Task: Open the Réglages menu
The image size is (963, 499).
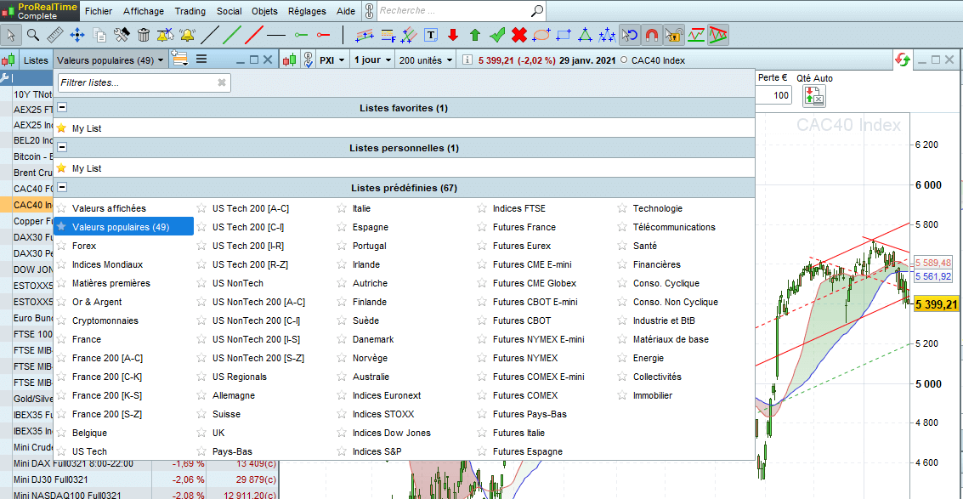Action: [307, 11]
